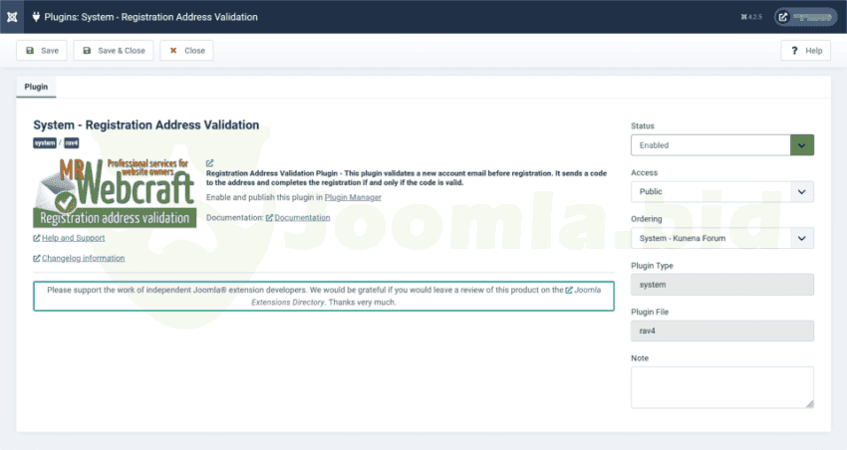The image size is (847, 450).
Task: Open the Help button
Action: click(x=805, y=50)
